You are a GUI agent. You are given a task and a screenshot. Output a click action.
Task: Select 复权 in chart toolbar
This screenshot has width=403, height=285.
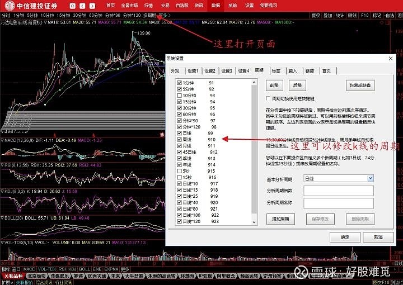coord(316,16)
